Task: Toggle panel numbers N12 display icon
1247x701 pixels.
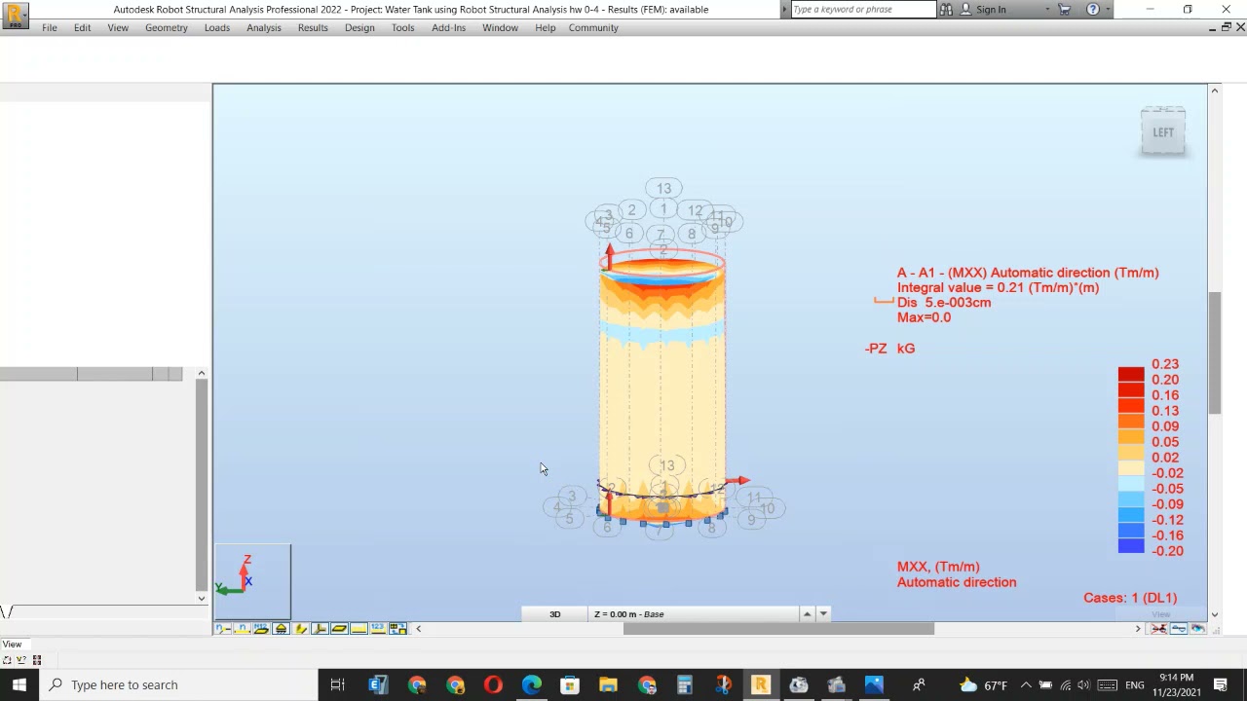Action: point(261,629)
